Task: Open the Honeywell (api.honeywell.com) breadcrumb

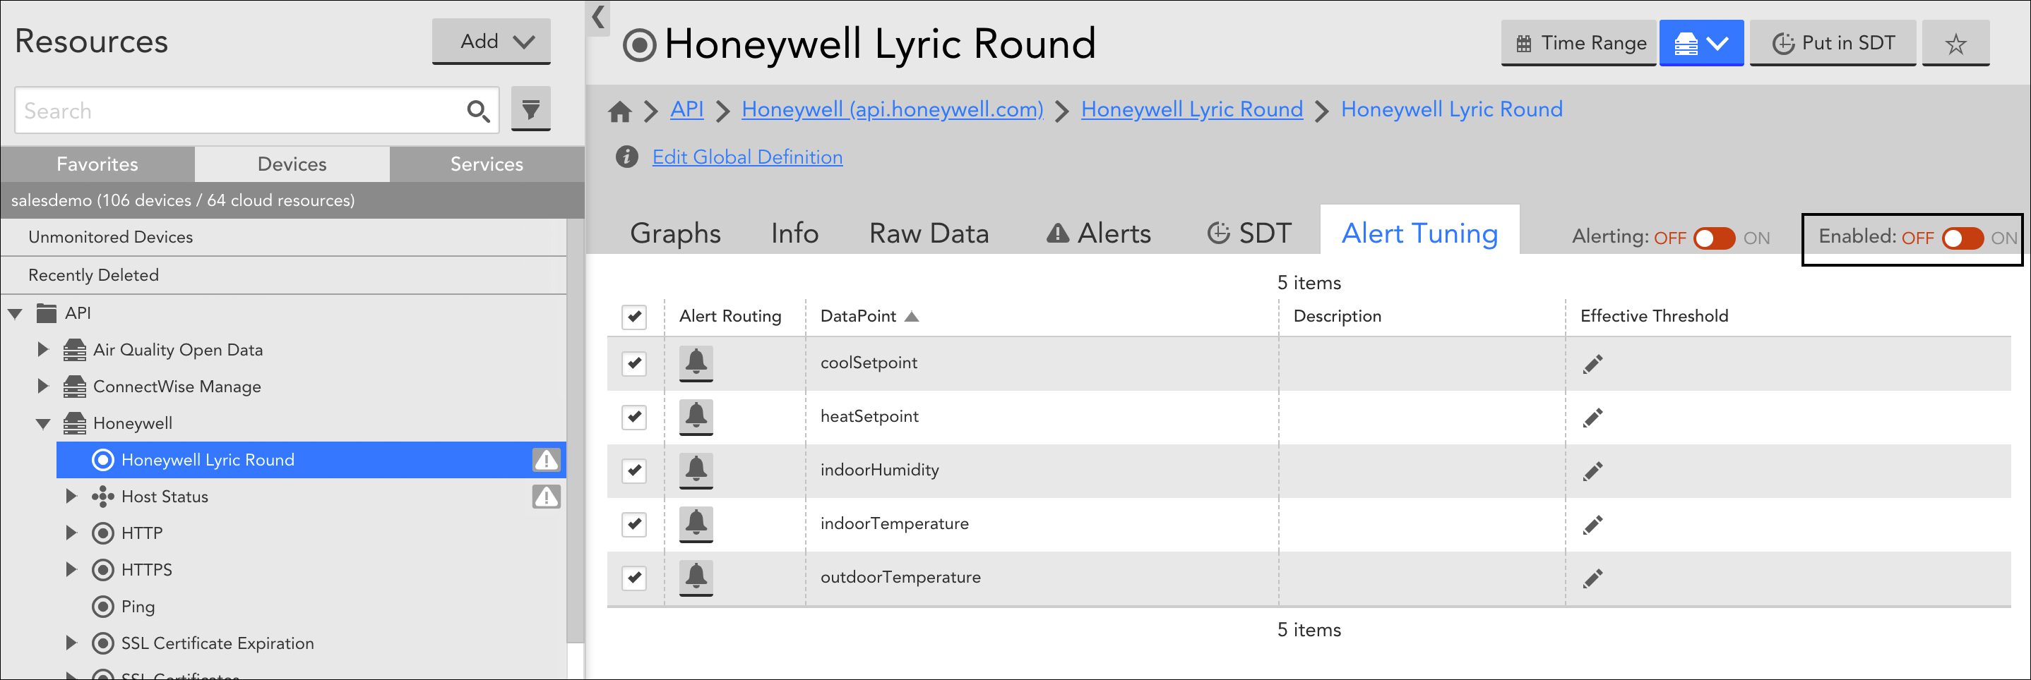Action: [893, 109]
